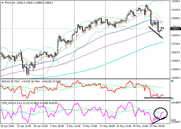Click the RSI scale value 25
The width and height of the screenshot is (181, 129).
point(172,99)
